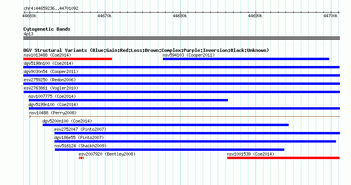Select the small red esv2007920 loss marker
This screenshot has width=351, height=185.
pos(81,158)
